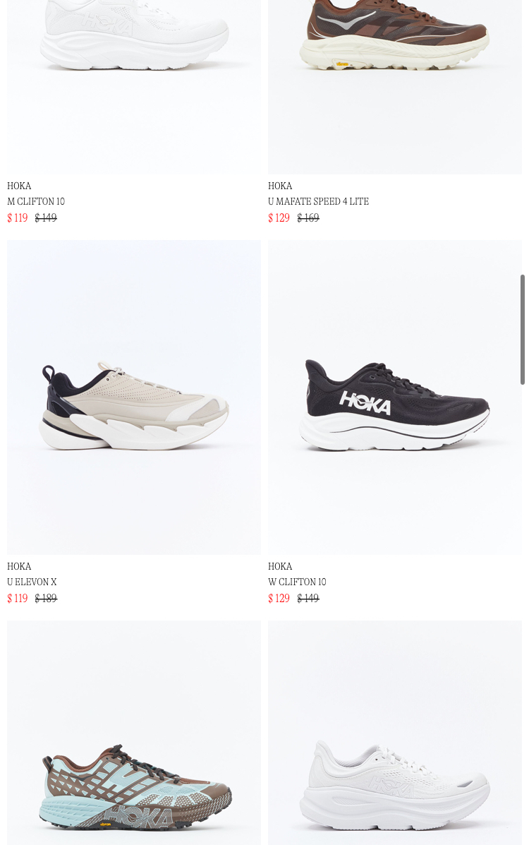Click the crossed-out $169 Mafate Speed price

point(308,217)
